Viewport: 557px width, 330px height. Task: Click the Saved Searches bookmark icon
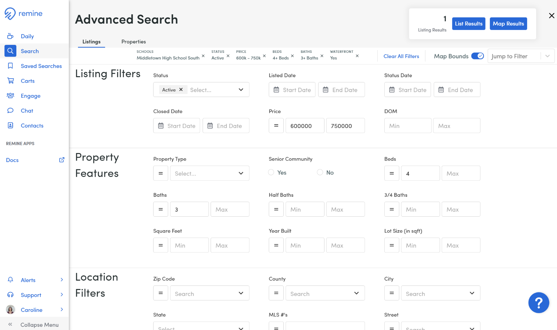[x=10, y=66]
